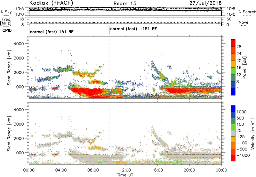The image size is (256, 177).
Task: Click the date '27/Jul/2018'
Action: tap(205, 3)
